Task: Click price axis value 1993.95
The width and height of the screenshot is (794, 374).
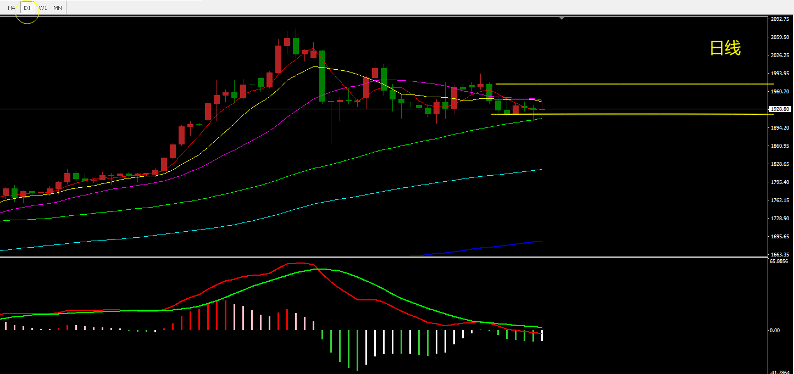Action: 780,73
